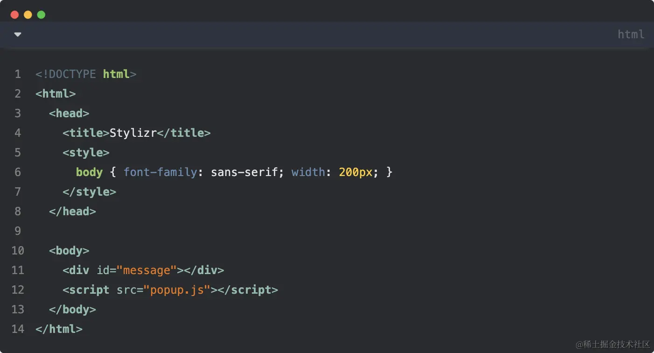
Task: Click the Stylizr title text
Action: [x=133, y=133]
